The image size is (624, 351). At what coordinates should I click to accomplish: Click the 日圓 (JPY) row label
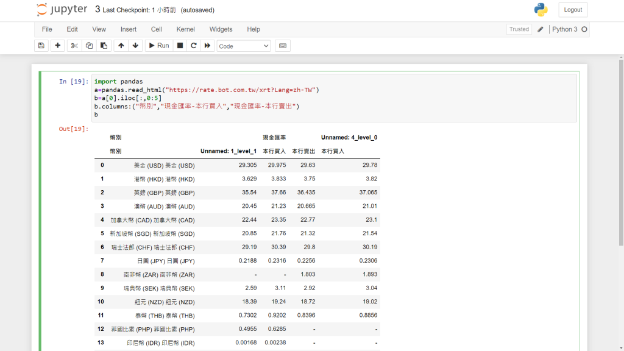[166, 261]
